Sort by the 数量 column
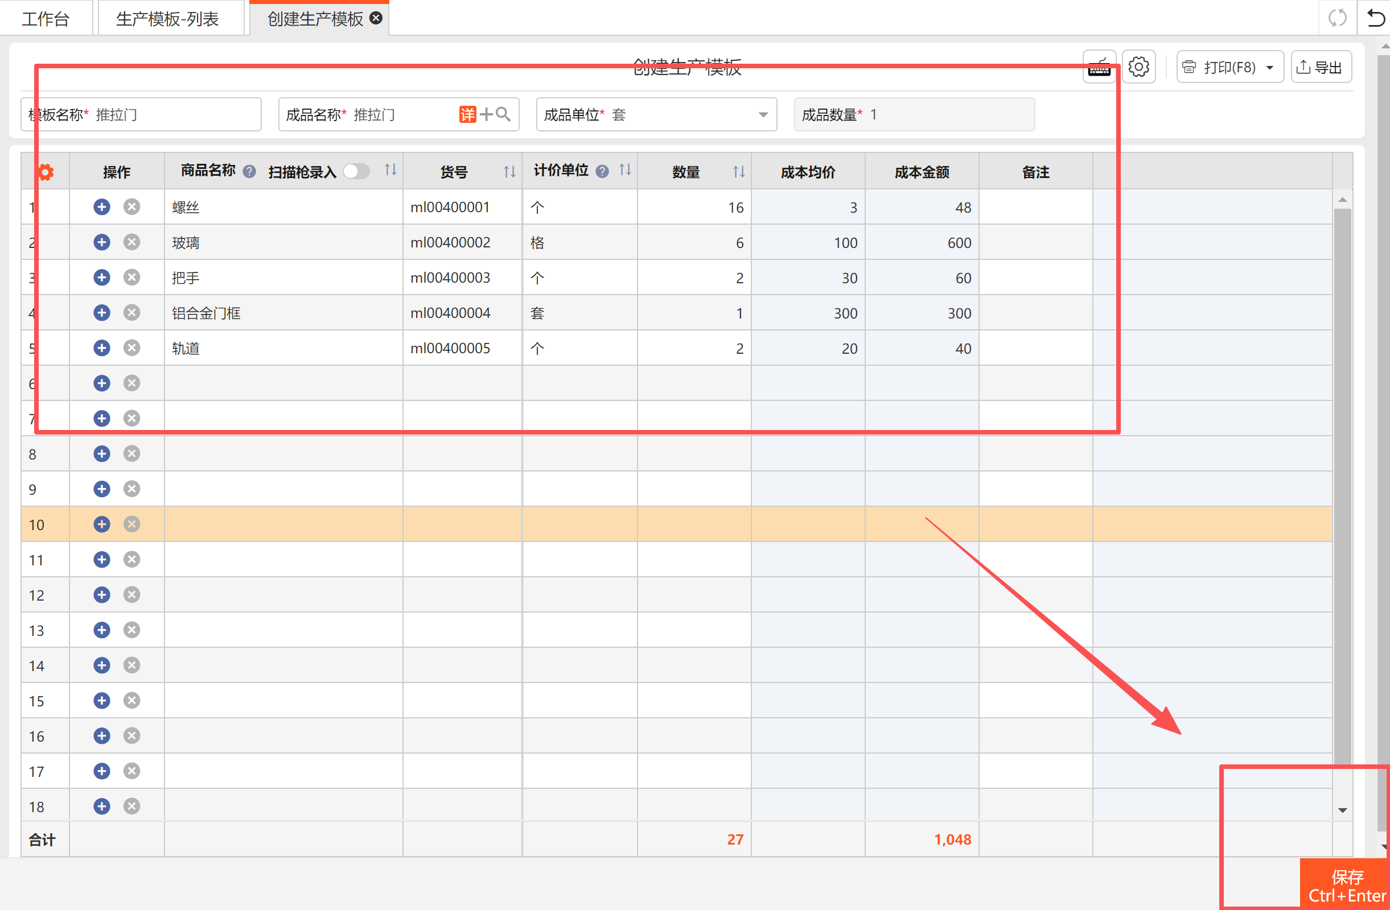The image size is (1390, 910). (x=739, y=172)
